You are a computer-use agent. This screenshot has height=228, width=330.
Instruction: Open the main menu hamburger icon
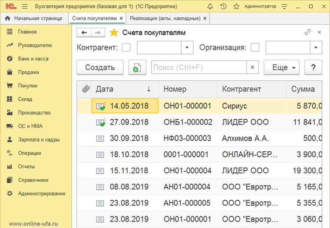click(25, 6)
